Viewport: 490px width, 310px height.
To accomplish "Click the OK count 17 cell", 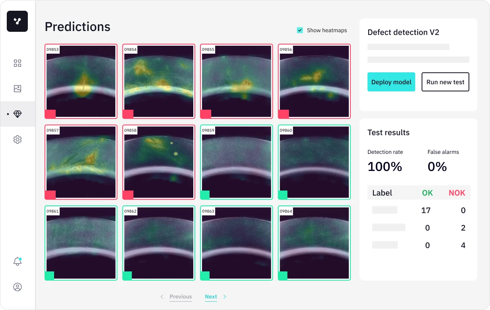I will [426, 210].
